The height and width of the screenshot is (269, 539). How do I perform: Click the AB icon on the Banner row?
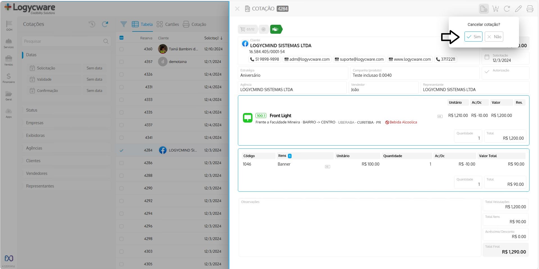327,167
